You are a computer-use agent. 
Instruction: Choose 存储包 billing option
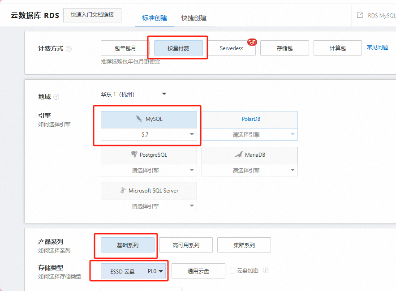284,48
